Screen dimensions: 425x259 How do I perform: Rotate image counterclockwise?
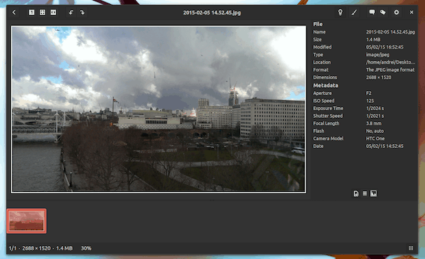[71, 12]
